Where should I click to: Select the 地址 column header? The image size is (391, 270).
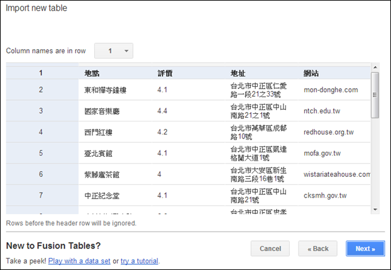coord(238,73)
